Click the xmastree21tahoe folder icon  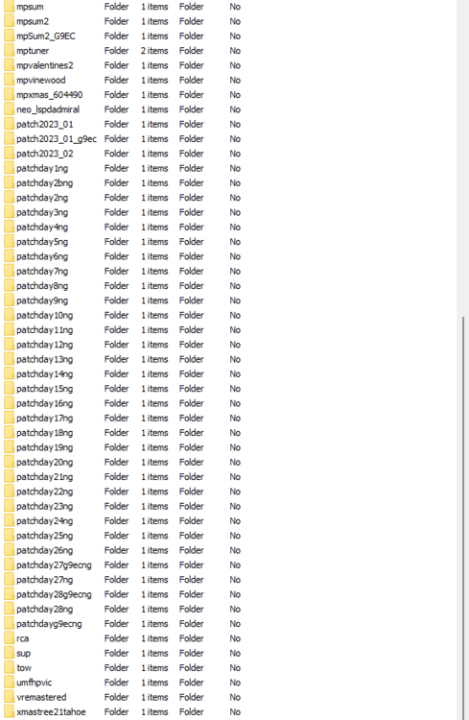[9, 712]
